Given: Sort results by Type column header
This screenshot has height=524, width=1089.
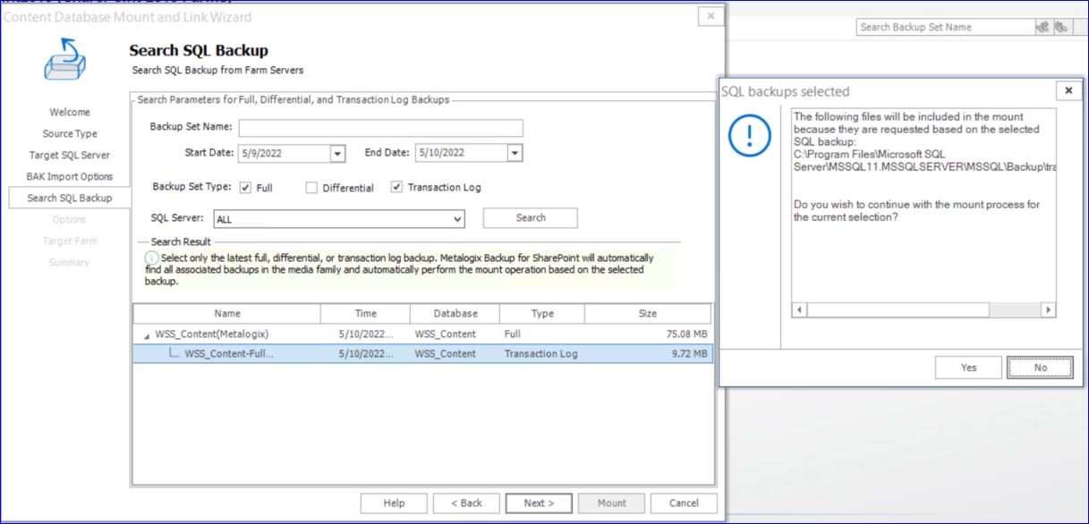Looking at the screenshot, I should [x=542, y=314].
